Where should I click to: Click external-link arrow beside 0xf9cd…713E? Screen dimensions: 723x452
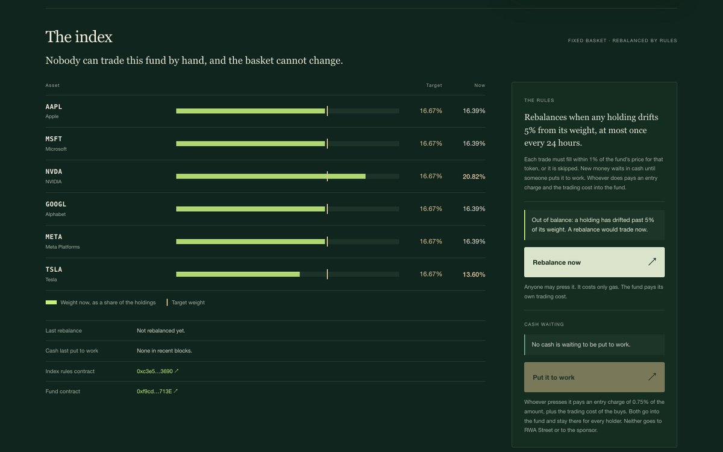pos(176,391)
